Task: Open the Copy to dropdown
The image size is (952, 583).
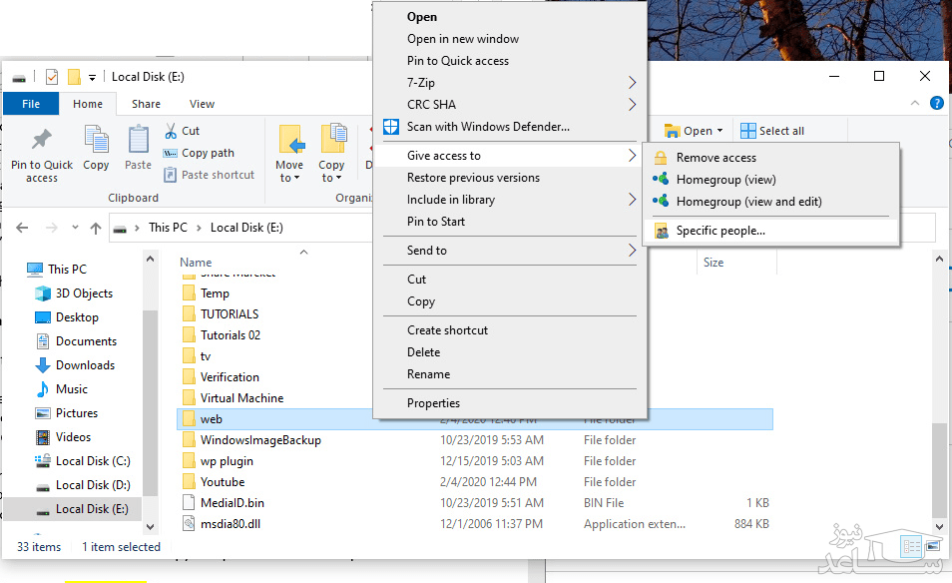Action: pyautogui.click(x=331, y=178)
